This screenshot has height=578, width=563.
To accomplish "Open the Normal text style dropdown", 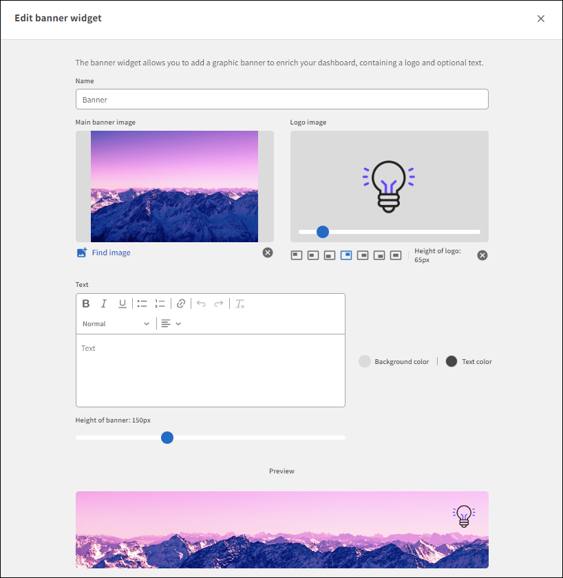I will pos(116,324).
